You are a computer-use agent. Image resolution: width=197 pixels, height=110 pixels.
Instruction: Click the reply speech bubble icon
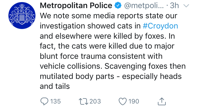(44, 101)
